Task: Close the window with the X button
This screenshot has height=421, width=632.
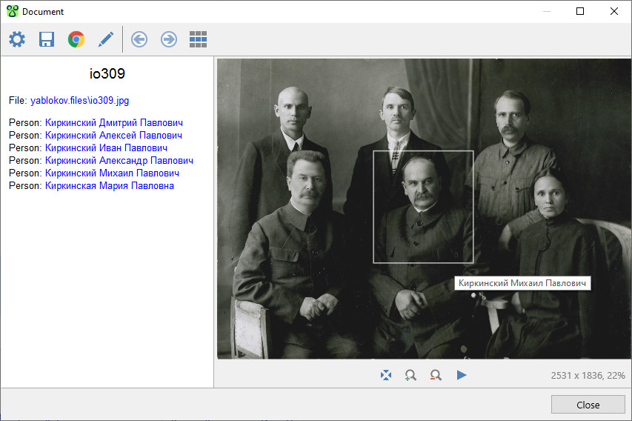Action: tap(614, 11)
